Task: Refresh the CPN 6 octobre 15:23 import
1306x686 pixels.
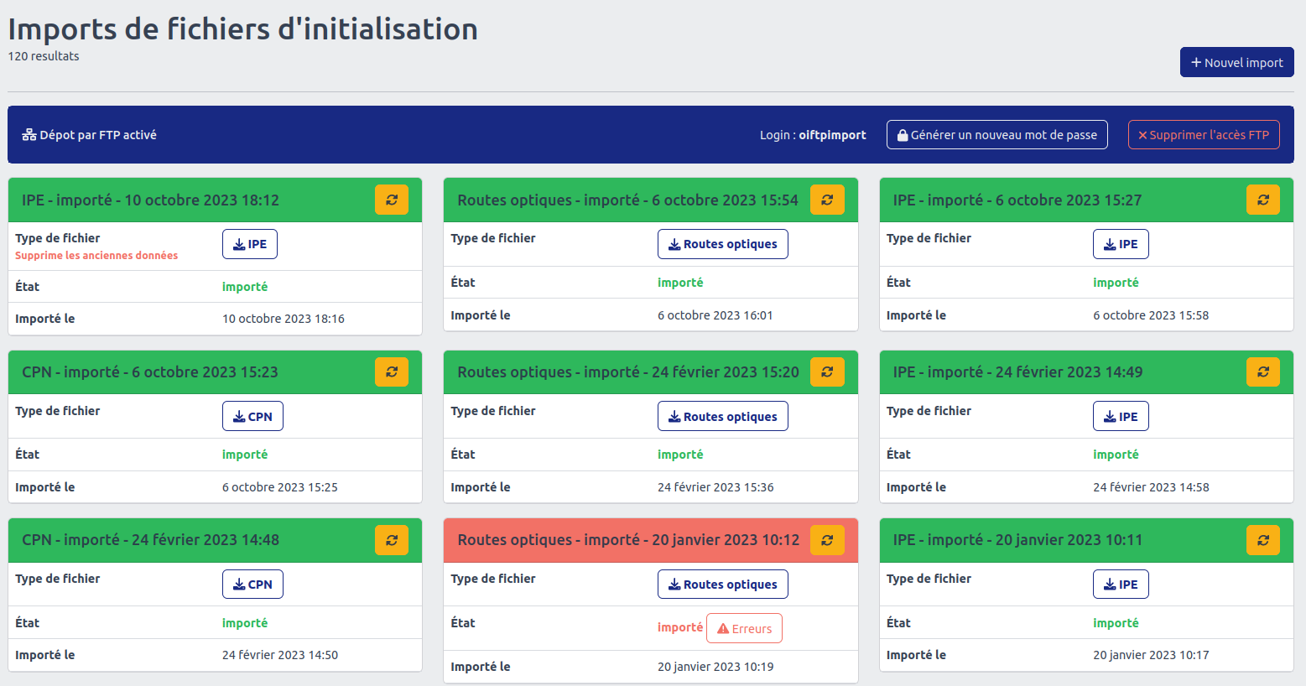Action: click(391, 372)
